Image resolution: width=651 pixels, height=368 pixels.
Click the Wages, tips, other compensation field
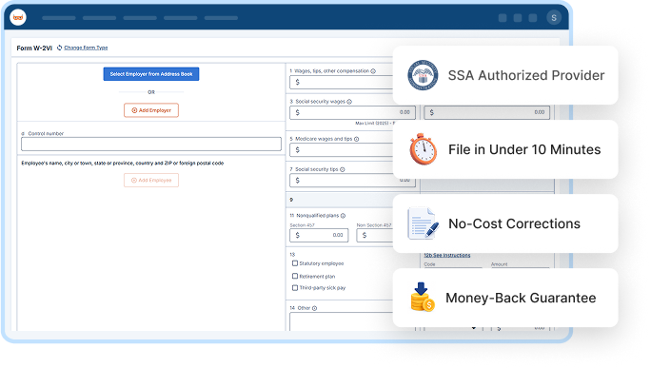(342, 82)
